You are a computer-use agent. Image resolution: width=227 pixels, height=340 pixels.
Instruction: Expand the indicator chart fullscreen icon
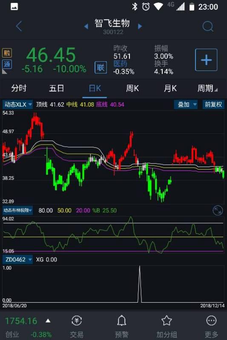218,210
